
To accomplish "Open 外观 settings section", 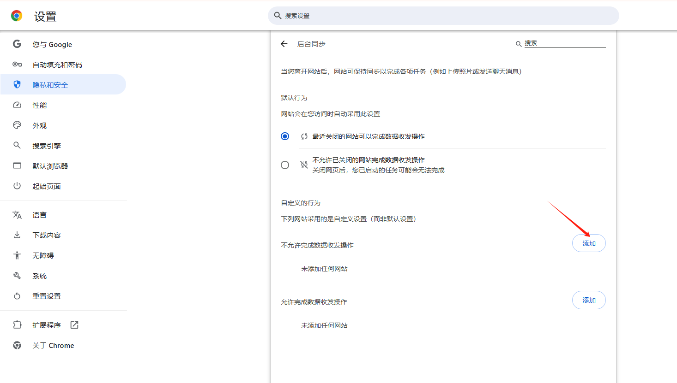I will point(63,125).
